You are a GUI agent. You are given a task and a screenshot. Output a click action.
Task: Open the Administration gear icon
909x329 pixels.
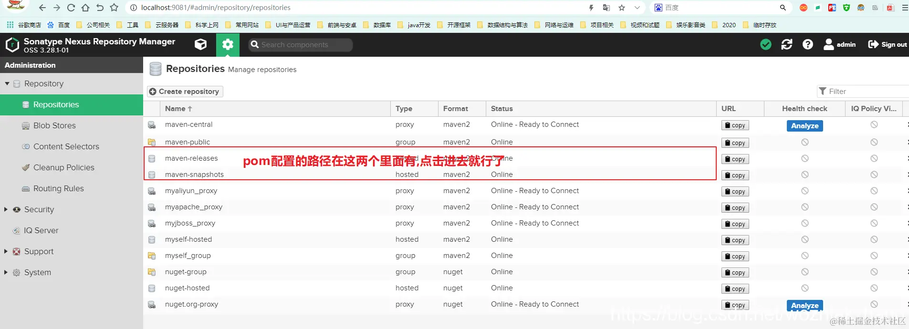(x=228, y=44)
